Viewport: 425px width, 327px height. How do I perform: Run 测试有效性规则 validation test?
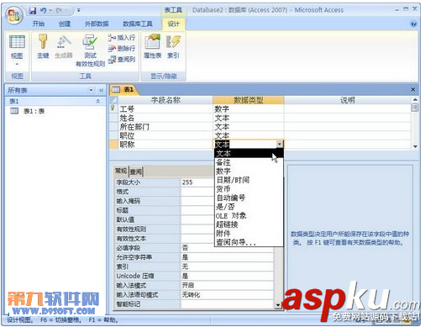90,50
